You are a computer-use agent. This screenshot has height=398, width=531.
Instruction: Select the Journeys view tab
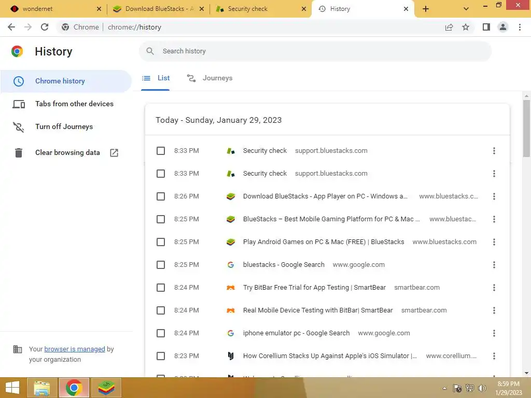209,78
